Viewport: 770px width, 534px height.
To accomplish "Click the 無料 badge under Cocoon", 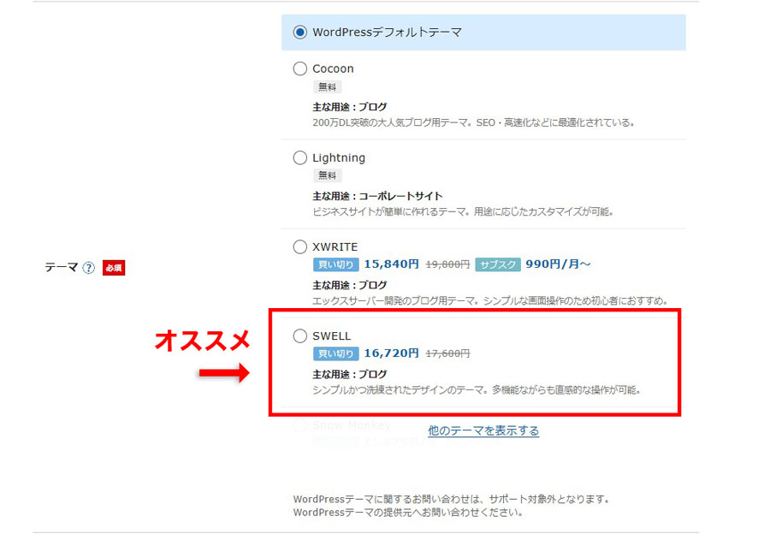I will [327, 86].
